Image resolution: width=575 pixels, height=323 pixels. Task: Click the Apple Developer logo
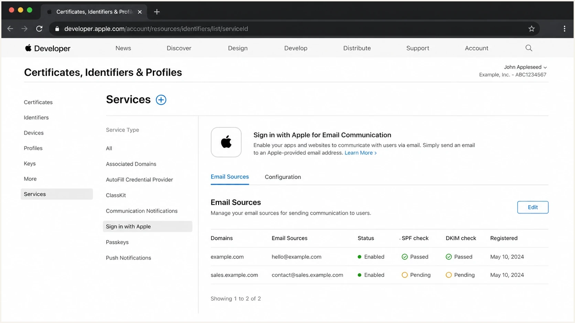coord(47,48)
